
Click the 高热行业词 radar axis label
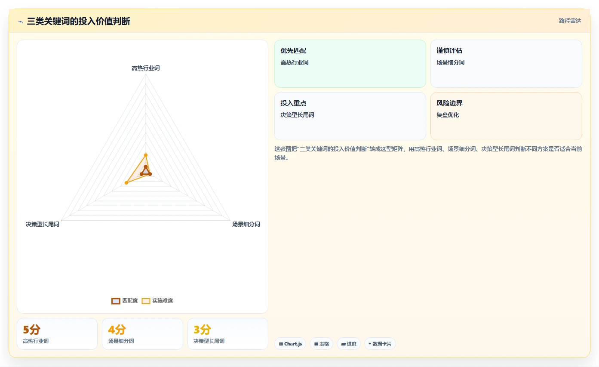146,68
